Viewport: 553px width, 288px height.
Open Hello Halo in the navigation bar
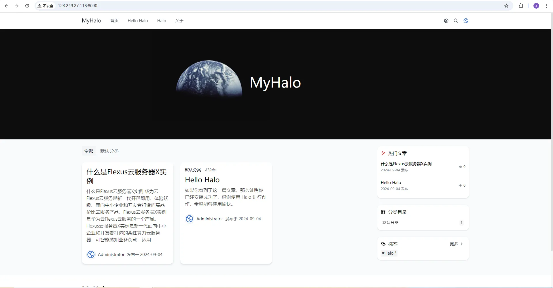[138, 21]
